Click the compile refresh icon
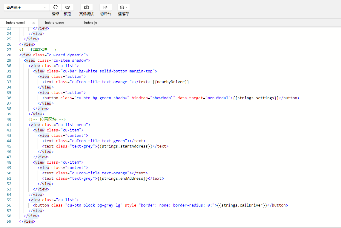341x228 pixels. point(56,7)
